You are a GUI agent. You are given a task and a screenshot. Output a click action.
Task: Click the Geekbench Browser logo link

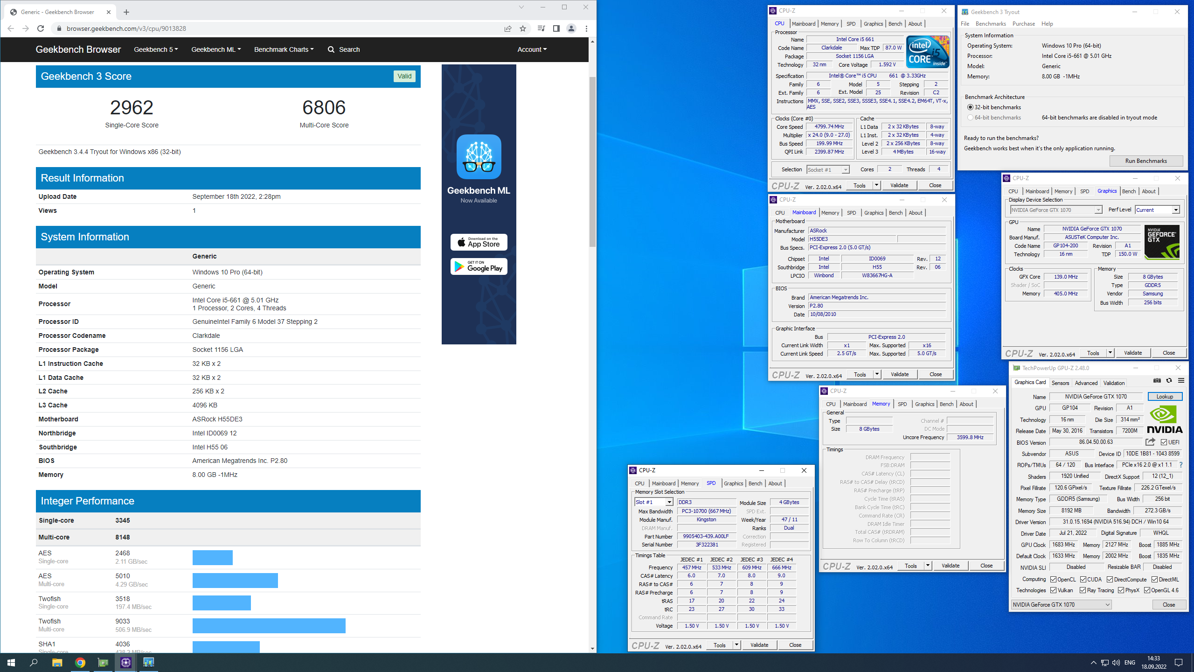78,49
